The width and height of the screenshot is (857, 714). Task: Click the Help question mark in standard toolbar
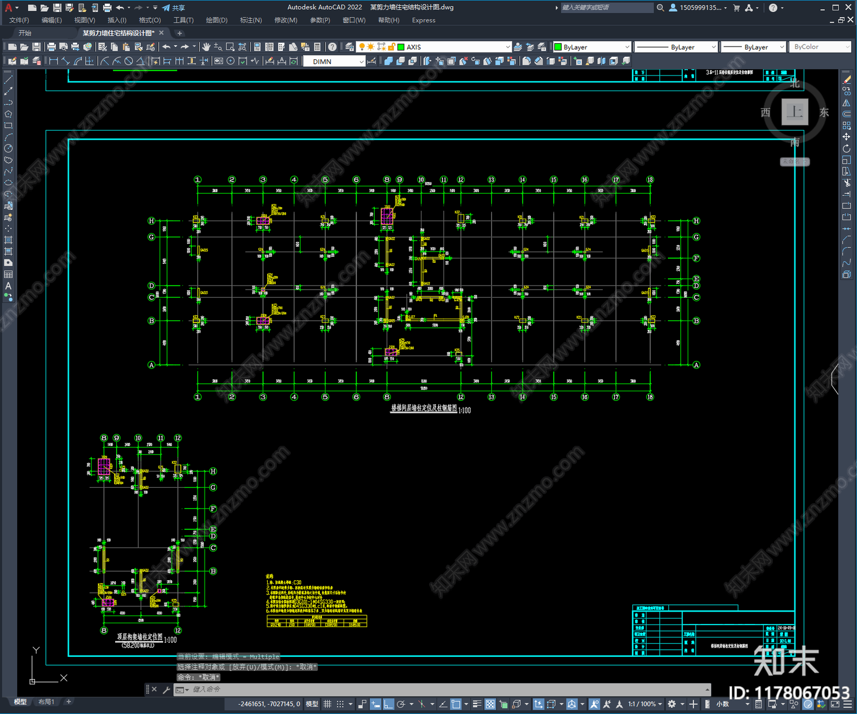[332, 47]
